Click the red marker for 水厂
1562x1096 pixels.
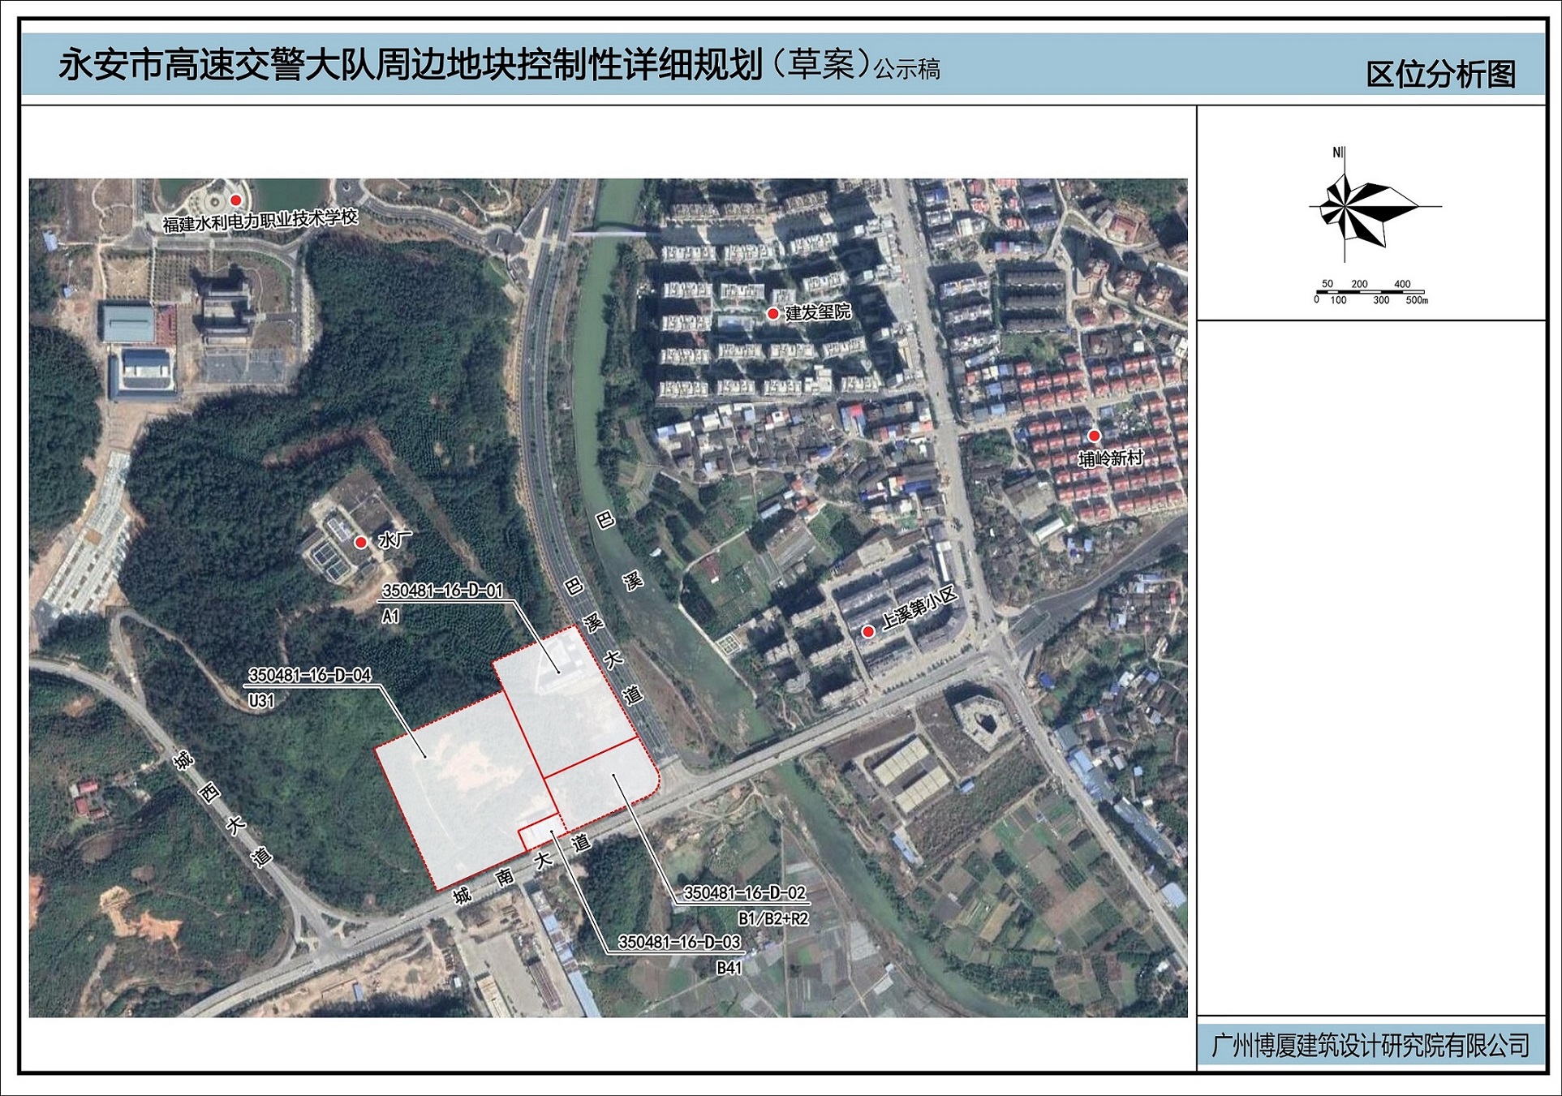coord(361,542)
